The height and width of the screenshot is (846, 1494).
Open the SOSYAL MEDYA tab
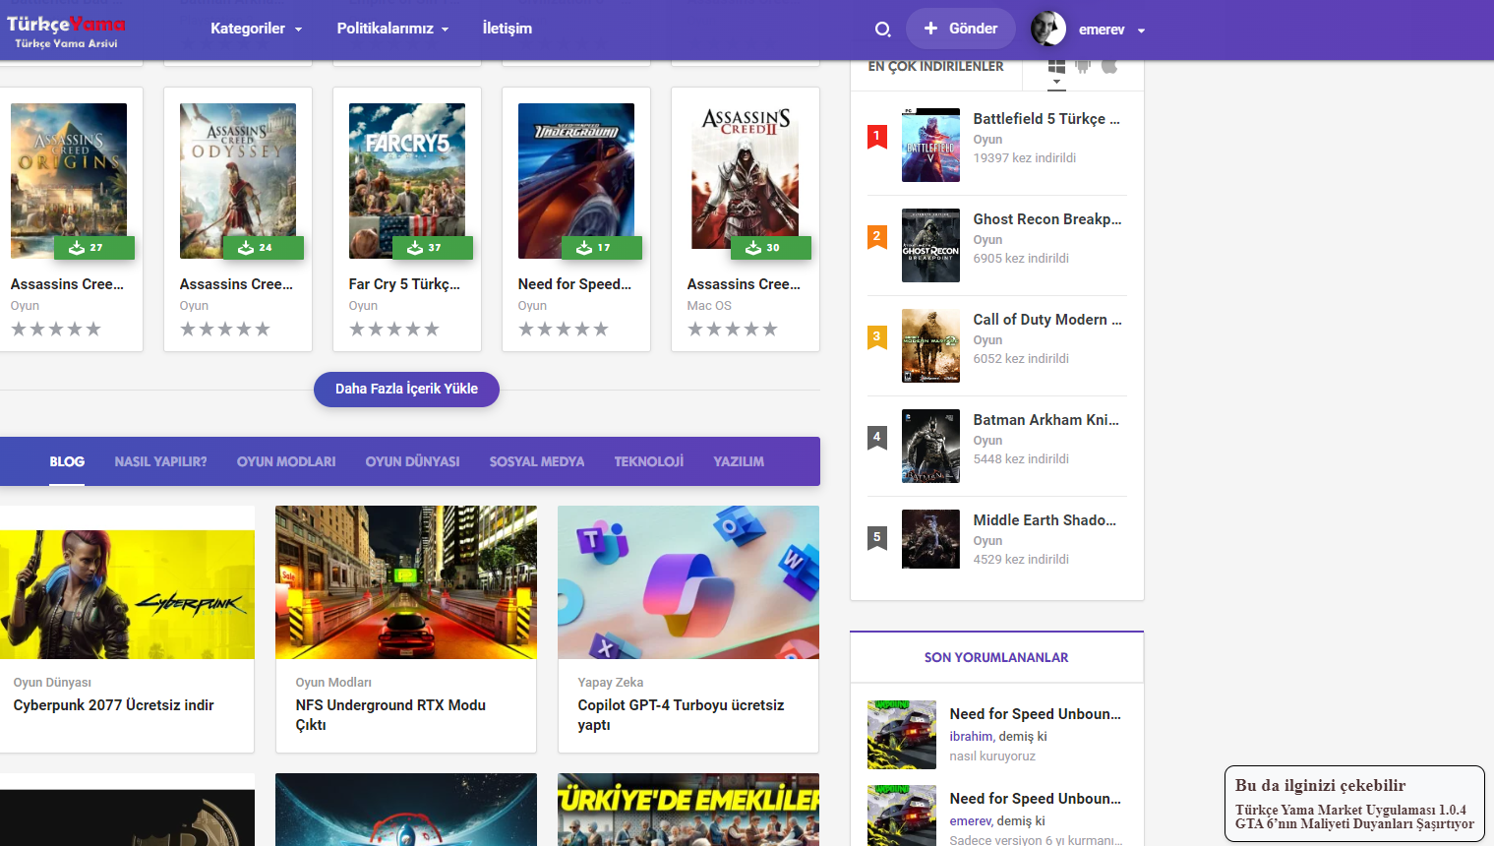click(537, 461)
